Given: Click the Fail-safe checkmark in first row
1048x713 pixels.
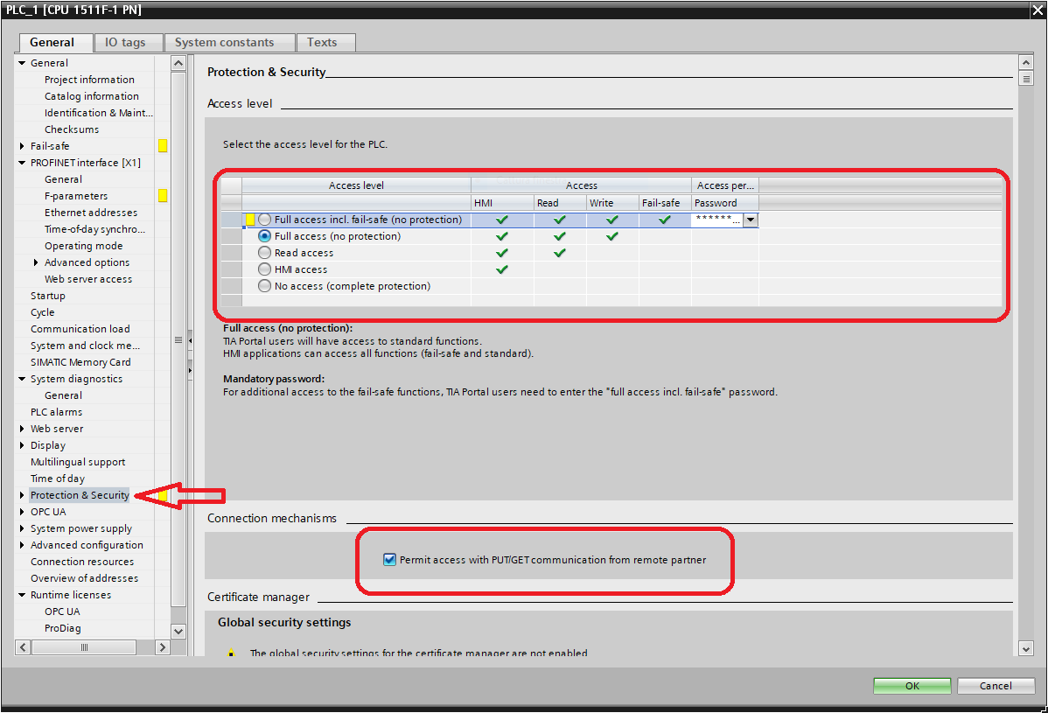Looking at the screenshot, I should pos(664,220).
